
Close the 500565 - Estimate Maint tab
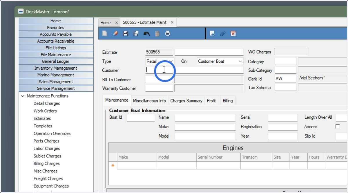172,22
